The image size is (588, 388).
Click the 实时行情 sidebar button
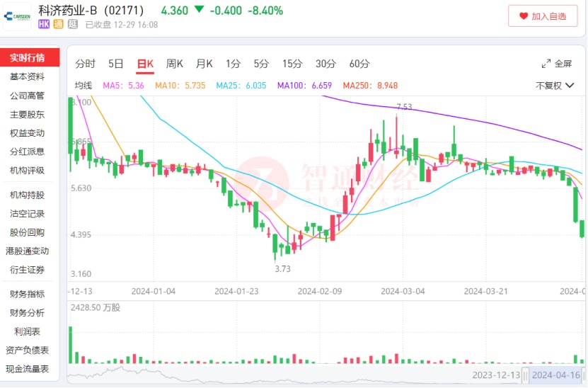click(27, 57)
